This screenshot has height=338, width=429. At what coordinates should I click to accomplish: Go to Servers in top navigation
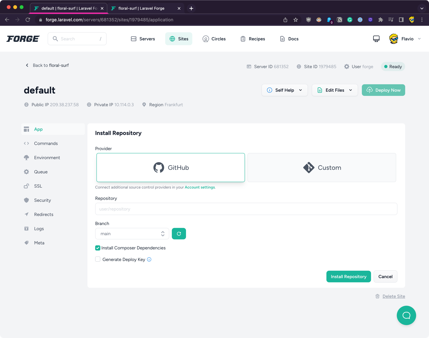pos(143,39)
